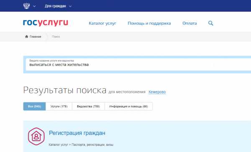Screen dimensions: 251x152
Task: Open Помощь и поддержка menu item
Action: 149,23
